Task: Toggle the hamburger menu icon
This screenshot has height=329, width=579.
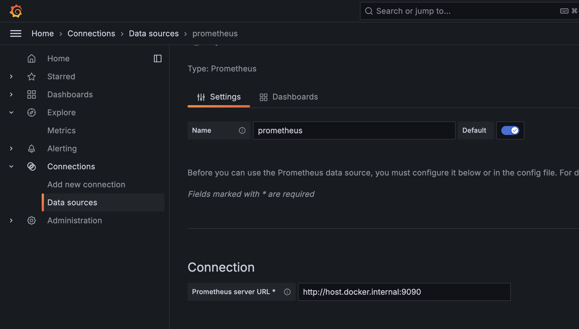Action: 16,33
